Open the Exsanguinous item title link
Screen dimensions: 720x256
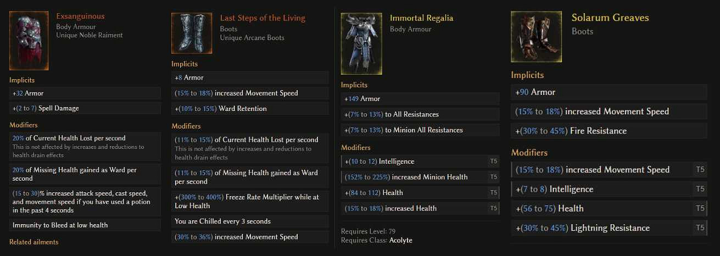(x=80, y=16)
